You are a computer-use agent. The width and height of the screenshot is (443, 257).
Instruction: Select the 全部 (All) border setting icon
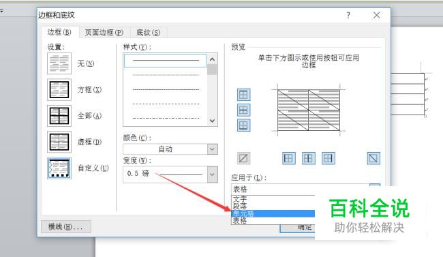coord(59,116)
